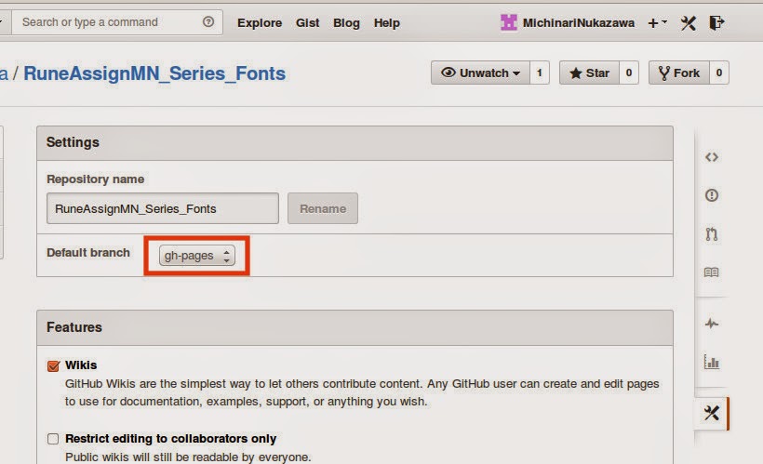The width and height of the screenshot is (763, 464).
Task: Focus the Repository name text field
Action: pos(163,208)
